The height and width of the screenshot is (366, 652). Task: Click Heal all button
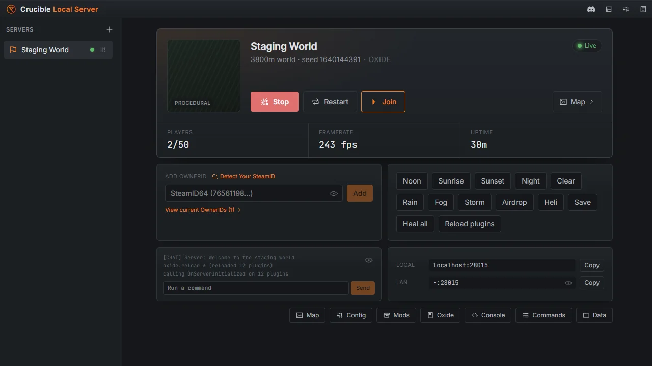415,224
